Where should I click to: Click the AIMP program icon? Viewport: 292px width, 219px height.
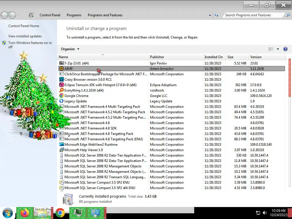coord(62,68)
